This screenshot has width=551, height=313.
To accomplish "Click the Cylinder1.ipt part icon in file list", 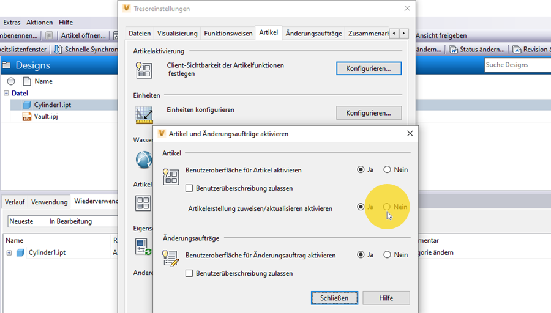I will (x=27, y=105).
